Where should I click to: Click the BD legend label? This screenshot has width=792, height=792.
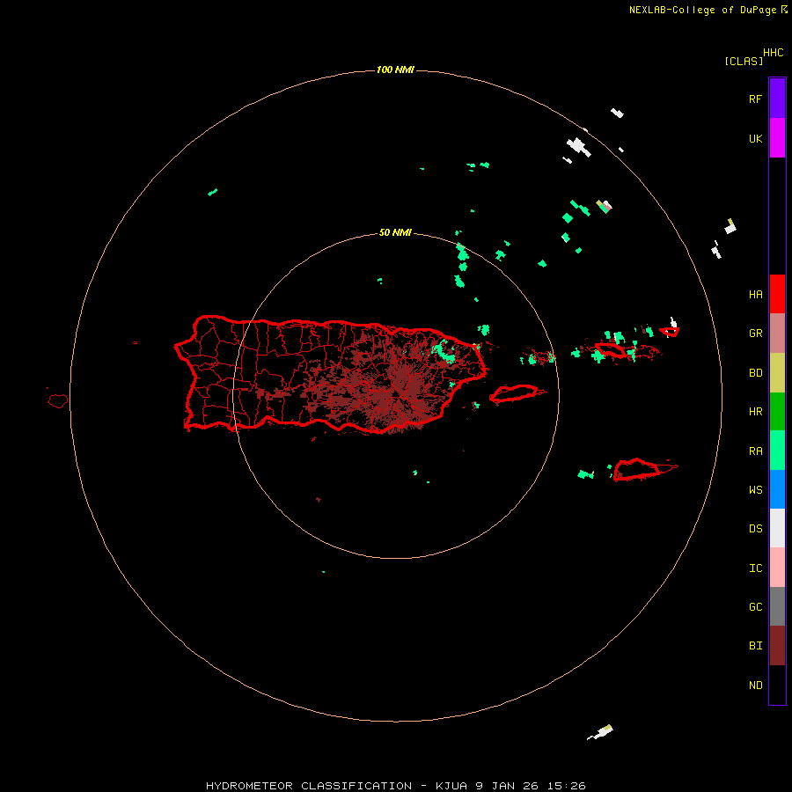755,373
